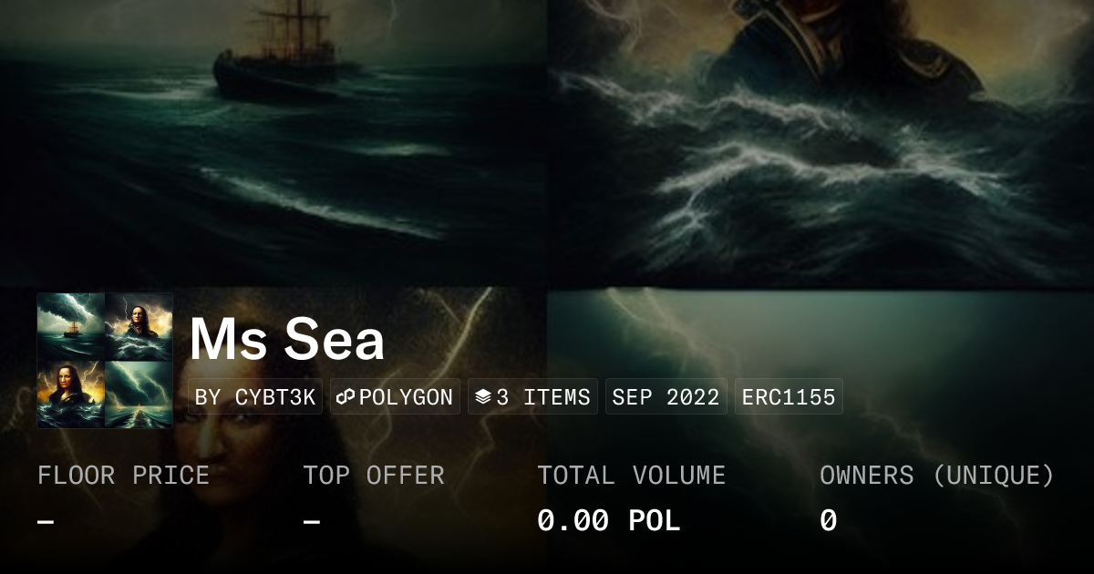Select the top-right portrait tile in the collection avatar
This screenshot has height=574, width=1094.
(x=139, y=326)
